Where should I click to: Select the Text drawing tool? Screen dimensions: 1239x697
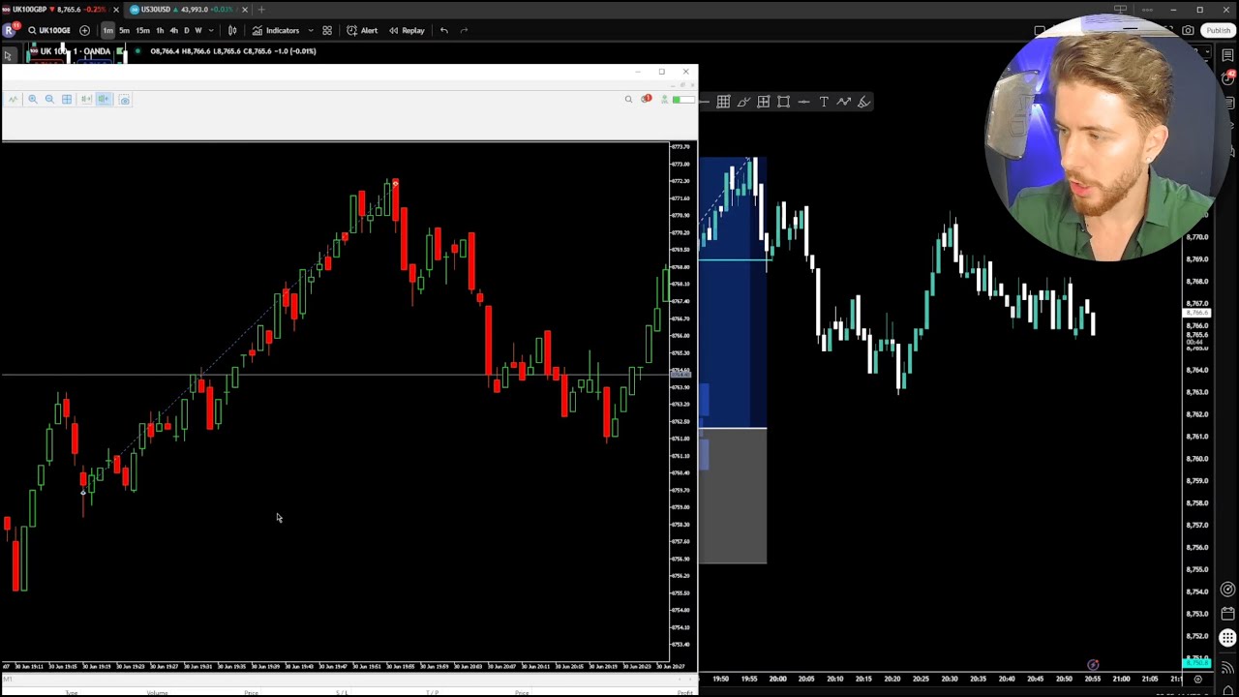[x=824, y=102]
